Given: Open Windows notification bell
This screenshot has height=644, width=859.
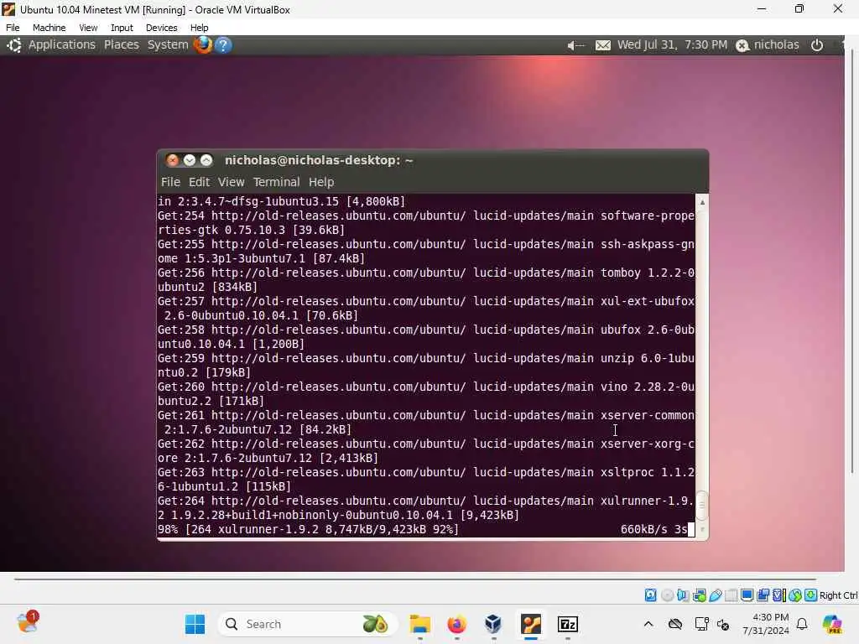Looking at the screenshot, I should (802, 624).
